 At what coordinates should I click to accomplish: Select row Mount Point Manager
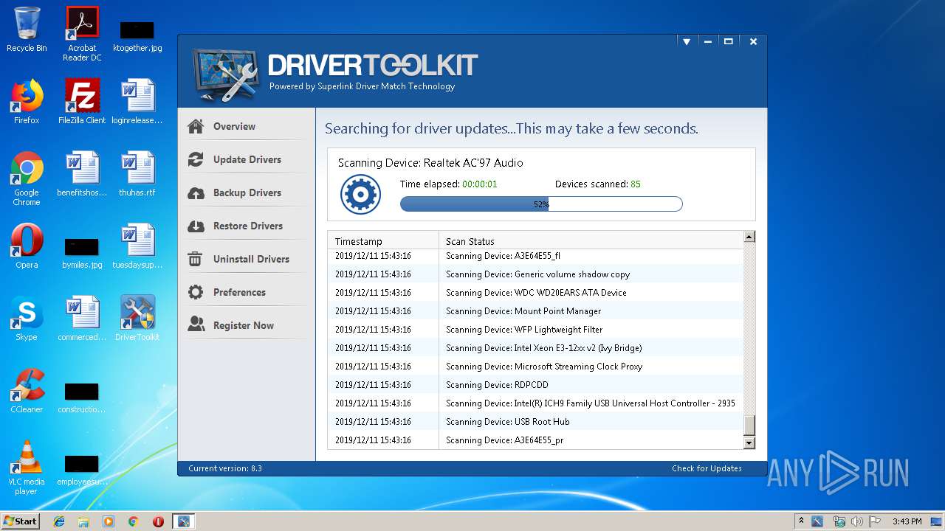click(535, 311)
